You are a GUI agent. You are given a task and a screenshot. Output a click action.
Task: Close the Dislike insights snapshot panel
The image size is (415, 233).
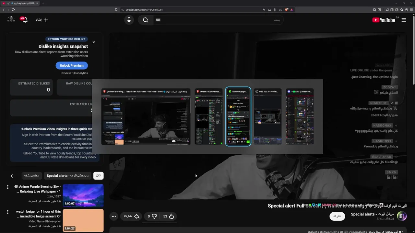click(x=94, y=42)
